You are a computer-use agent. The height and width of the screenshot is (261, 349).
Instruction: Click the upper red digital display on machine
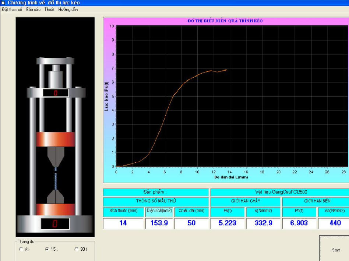tap(56, 93)
